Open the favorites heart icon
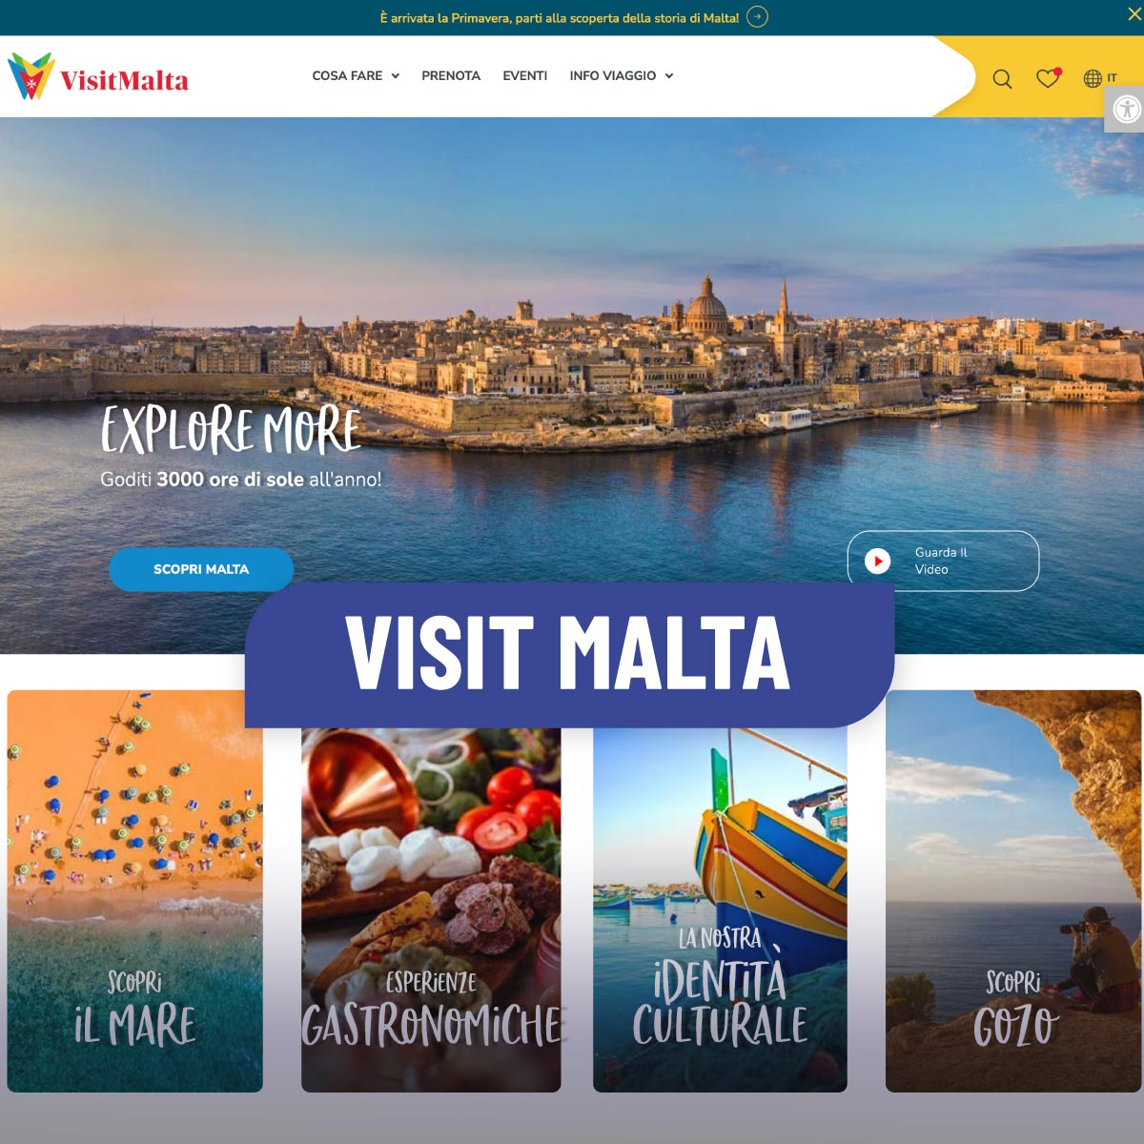 point(1048,78)
